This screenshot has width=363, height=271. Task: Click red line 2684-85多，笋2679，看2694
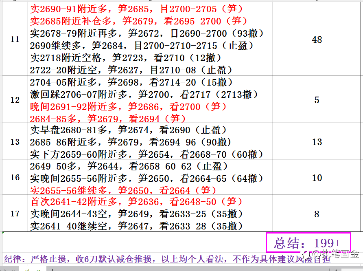coord(108,119)
